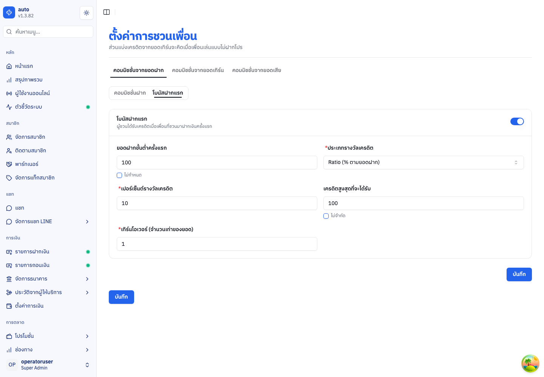
Task: Check the ไม่จำกัด checkbox
Action: 326,216
